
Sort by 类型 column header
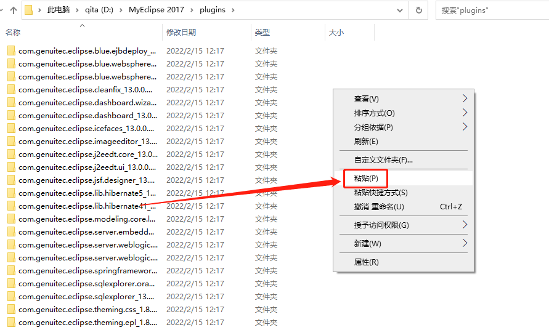tap(262, 32)
